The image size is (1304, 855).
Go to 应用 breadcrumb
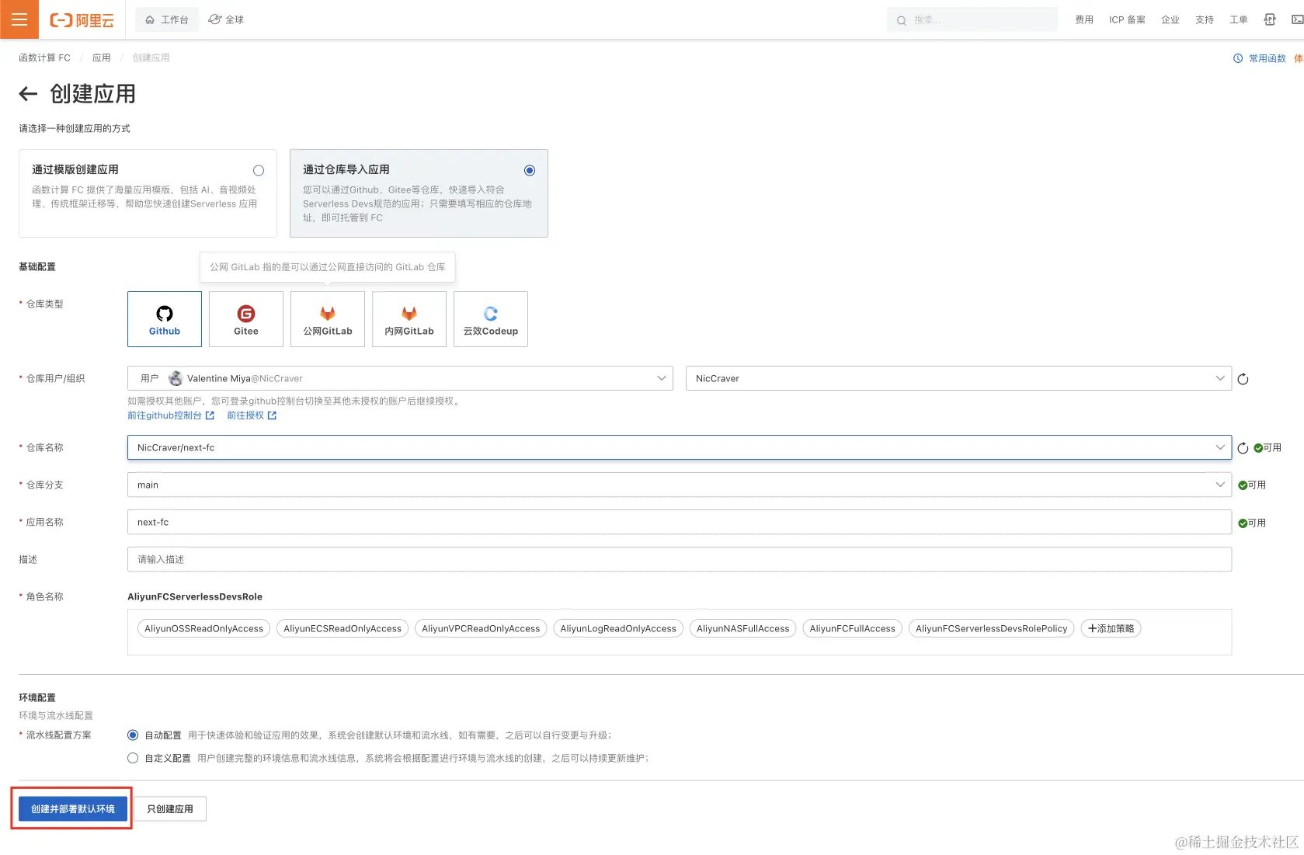[102, 57]
